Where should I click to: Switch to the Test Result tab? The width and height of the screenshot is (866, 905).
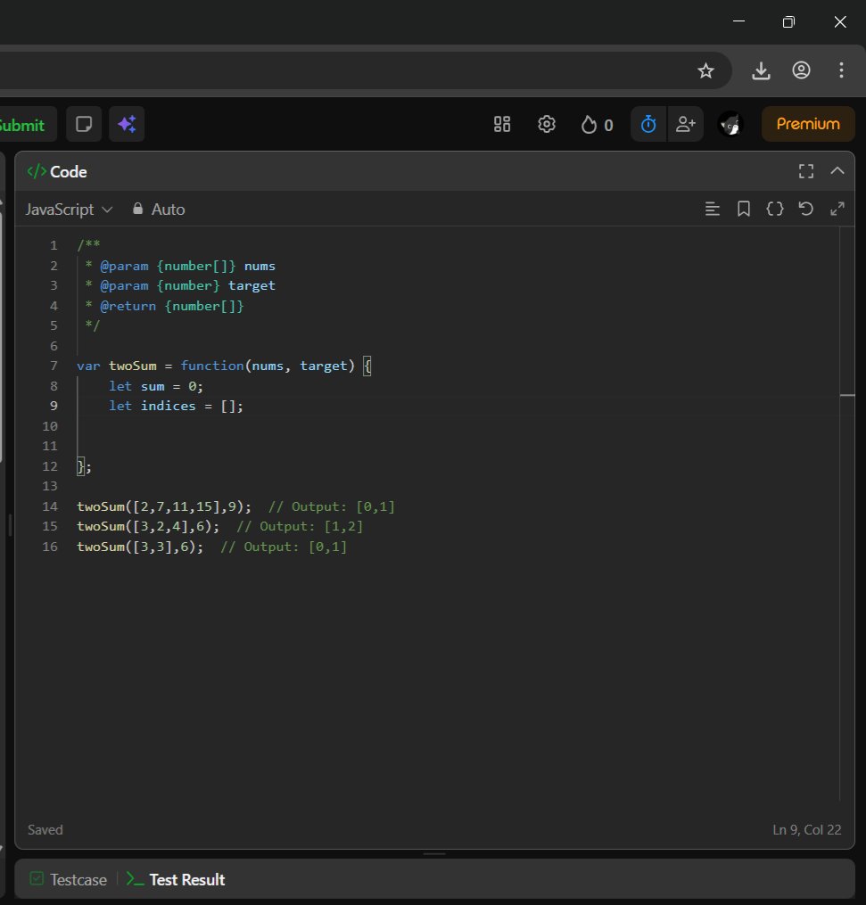176,880
